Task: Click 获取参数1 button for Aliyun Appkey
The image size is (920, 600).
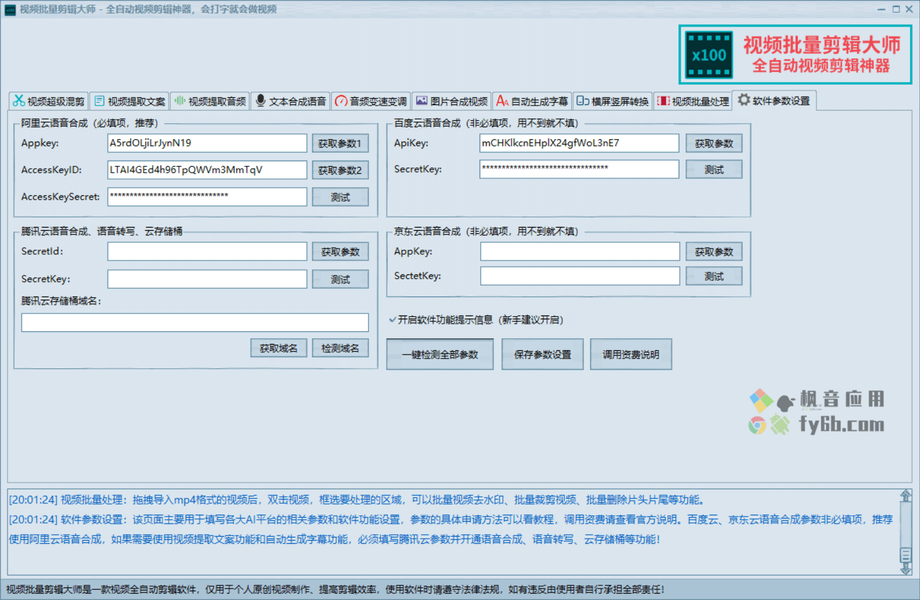Action: point(340,144)
